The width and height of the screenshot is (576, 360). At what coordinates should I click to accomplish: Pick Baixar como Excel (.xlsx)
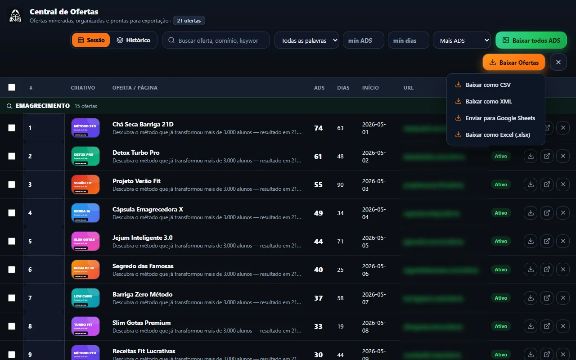(496, 135)
